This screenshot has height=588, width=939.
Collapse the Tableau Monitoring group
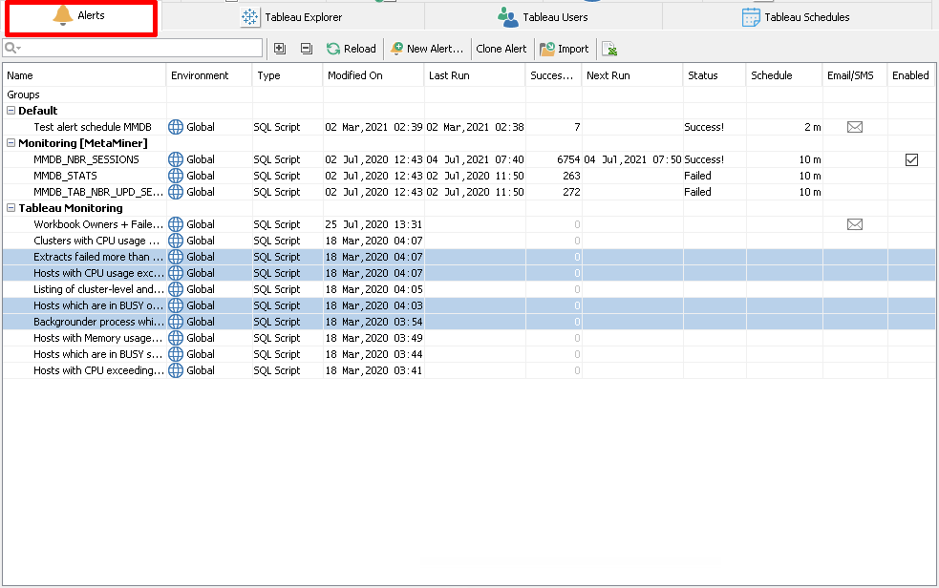coord(11,208)
